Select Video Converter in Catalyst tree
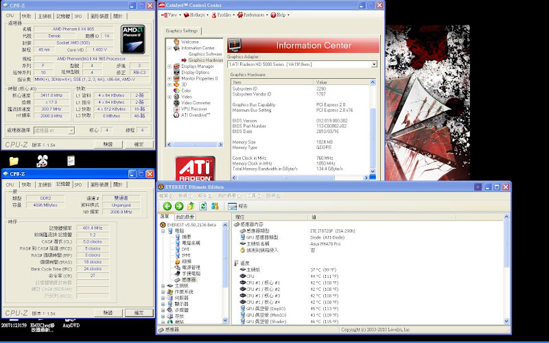This screenshot has height=343, width=549. 196,102
